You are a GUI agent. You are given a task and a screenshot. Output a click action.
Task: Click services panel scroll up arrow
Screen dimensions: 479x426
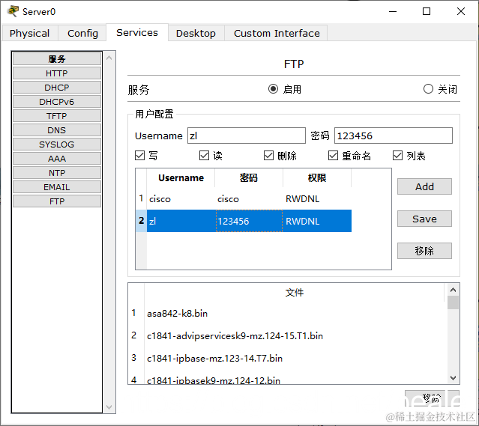pos(109,58)
